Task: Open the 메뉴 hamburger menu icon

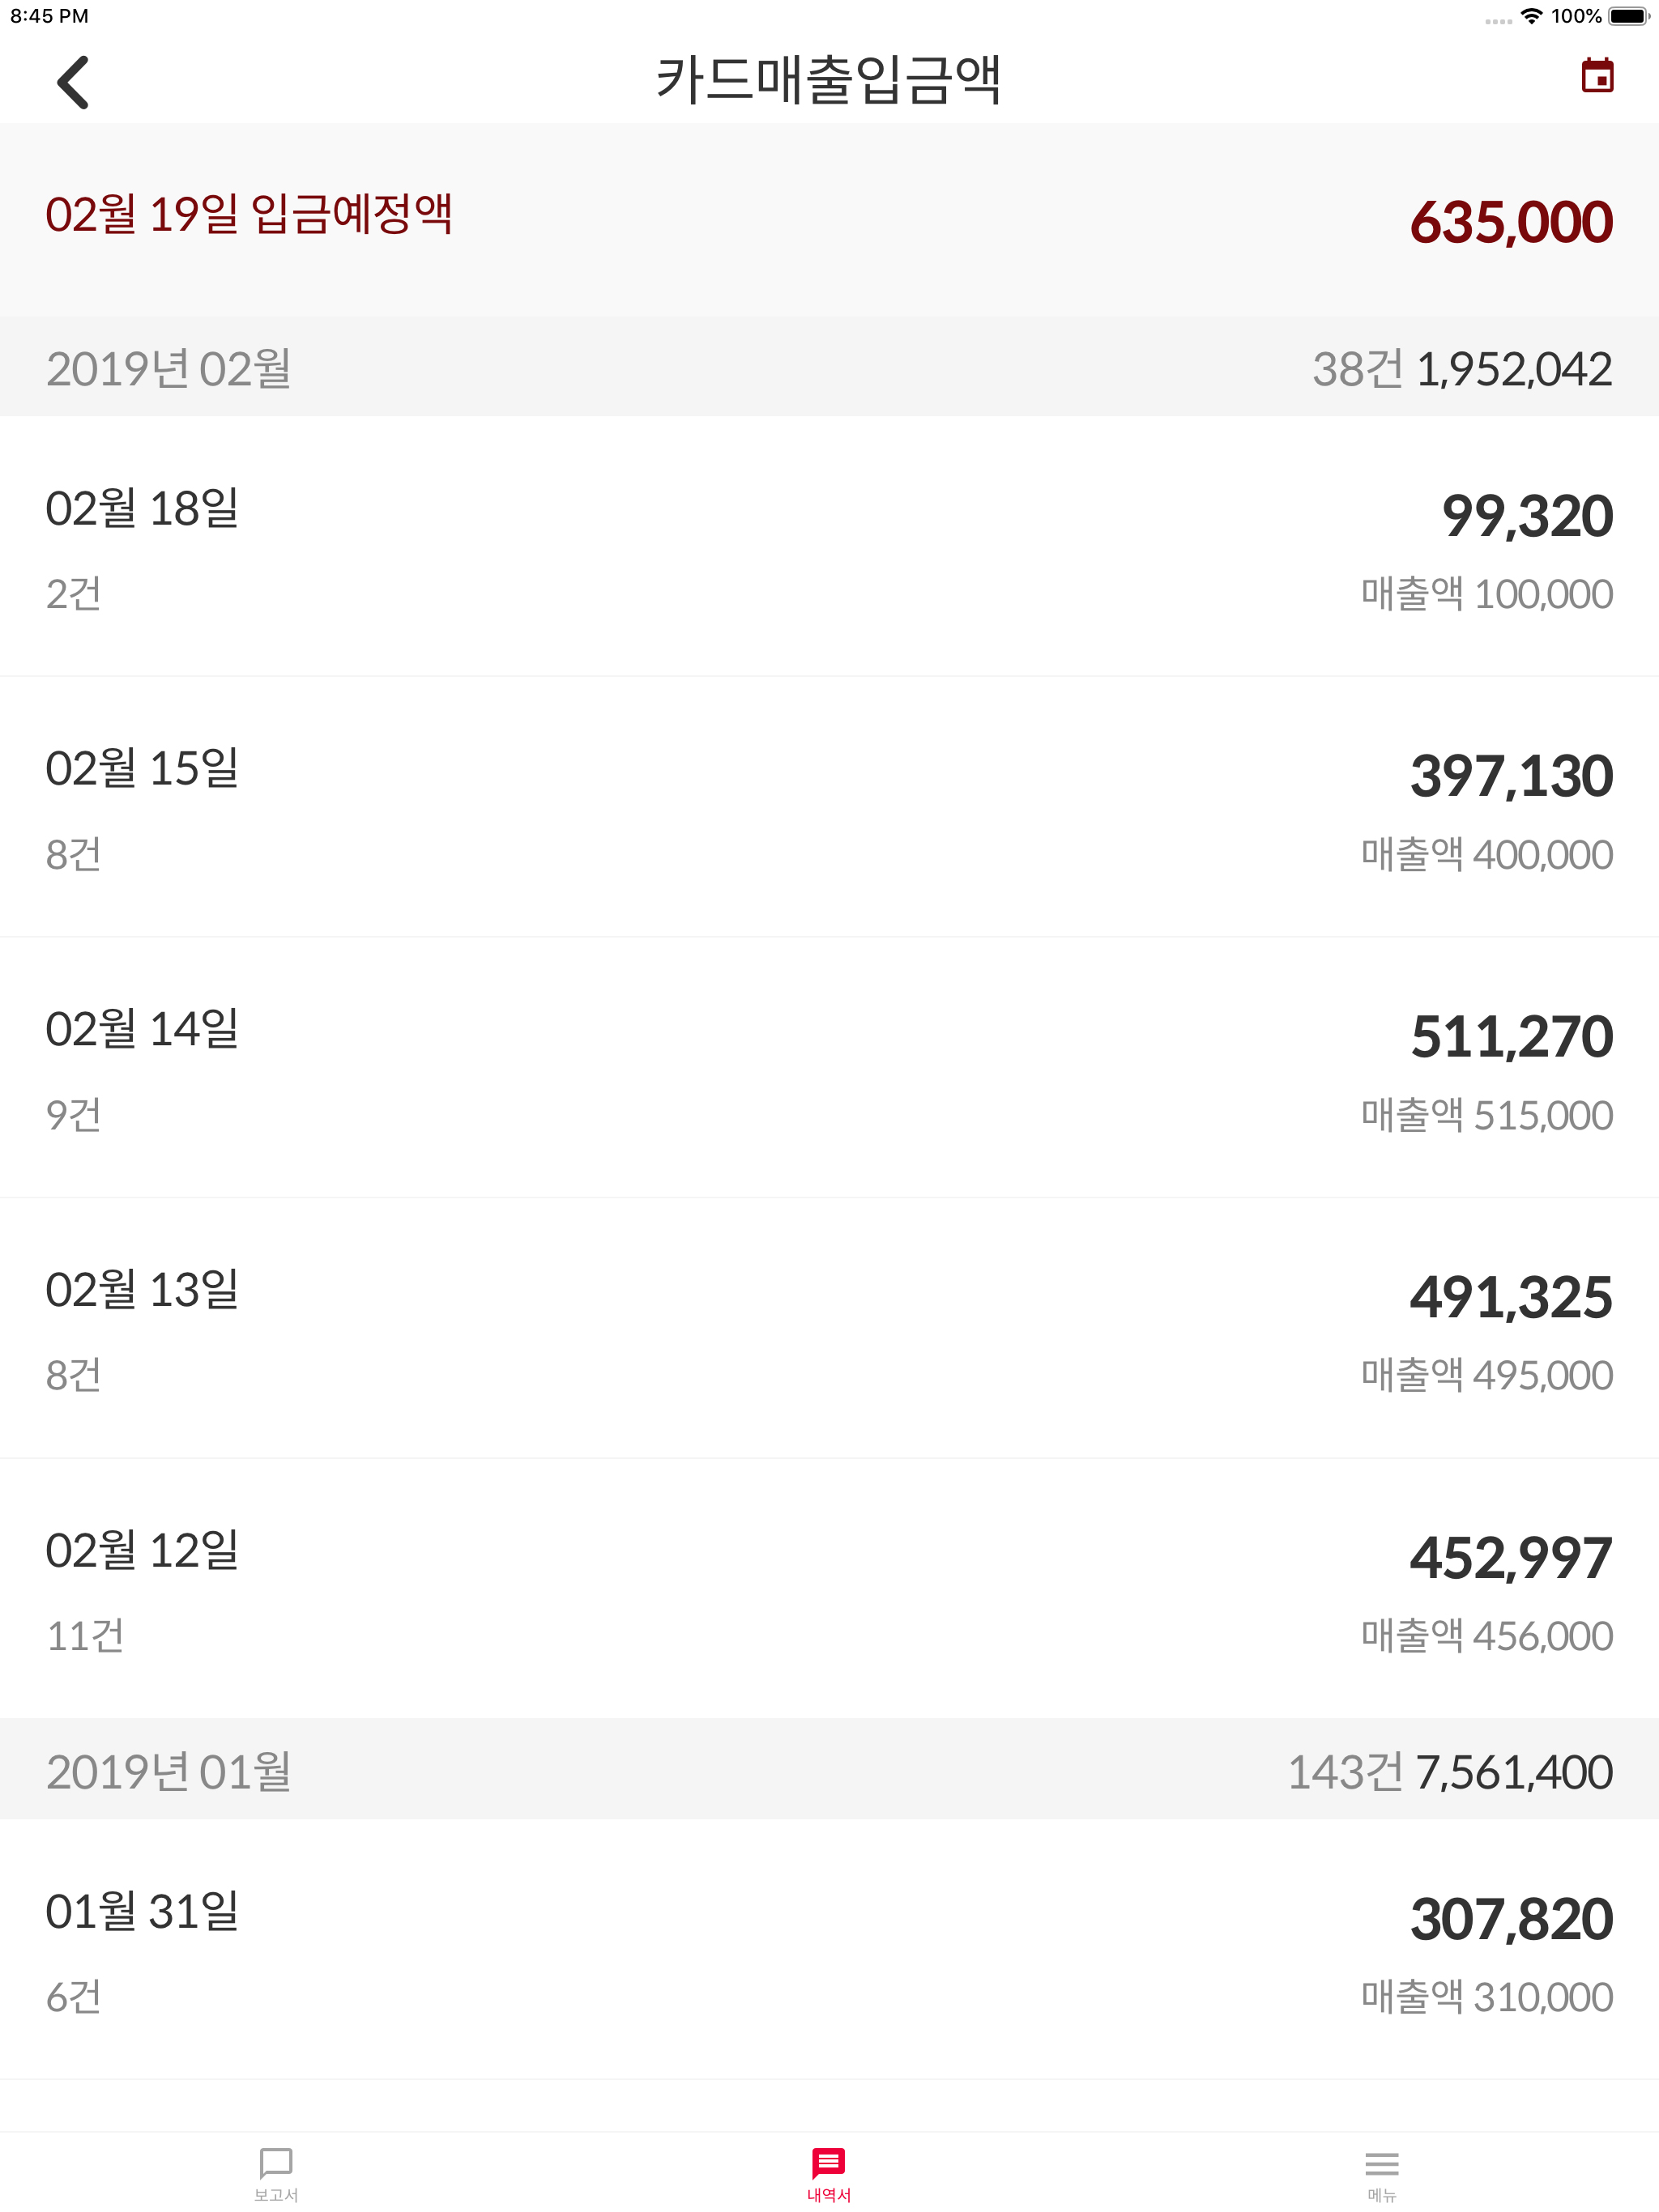Action: coord(1381,2172)
